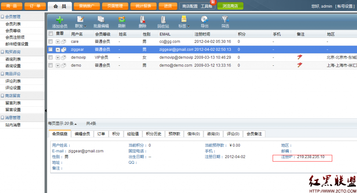Viewport: 357px width, 193px height.
Task: Open 商店配置 store settings
Action: point(190,6)
